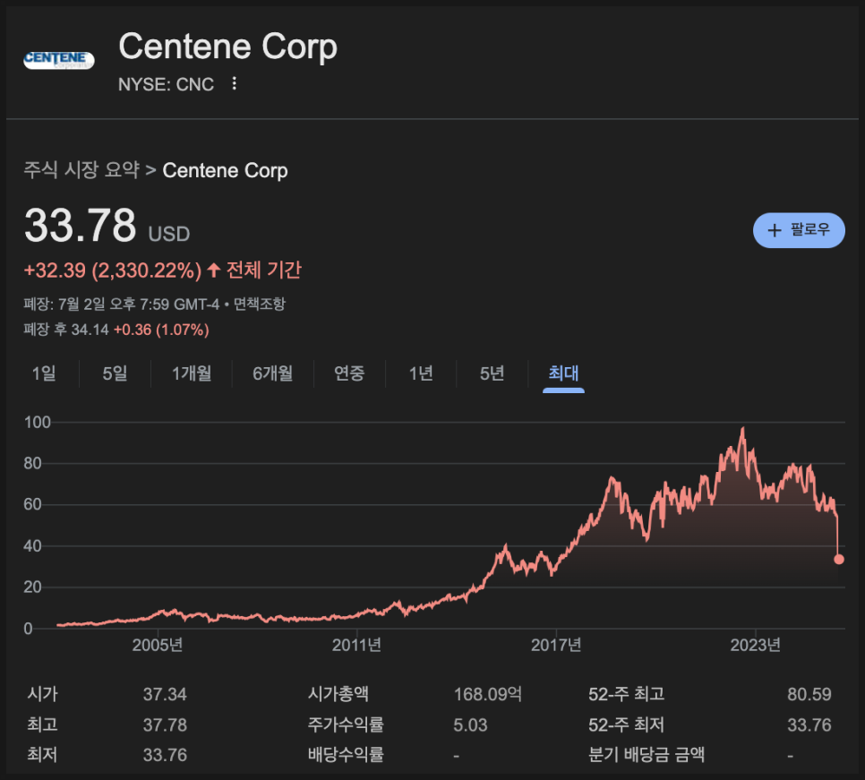This screenshot has height=780, width=865.
Task: Click the 2005년 axis label
Action: pos(158,645)
